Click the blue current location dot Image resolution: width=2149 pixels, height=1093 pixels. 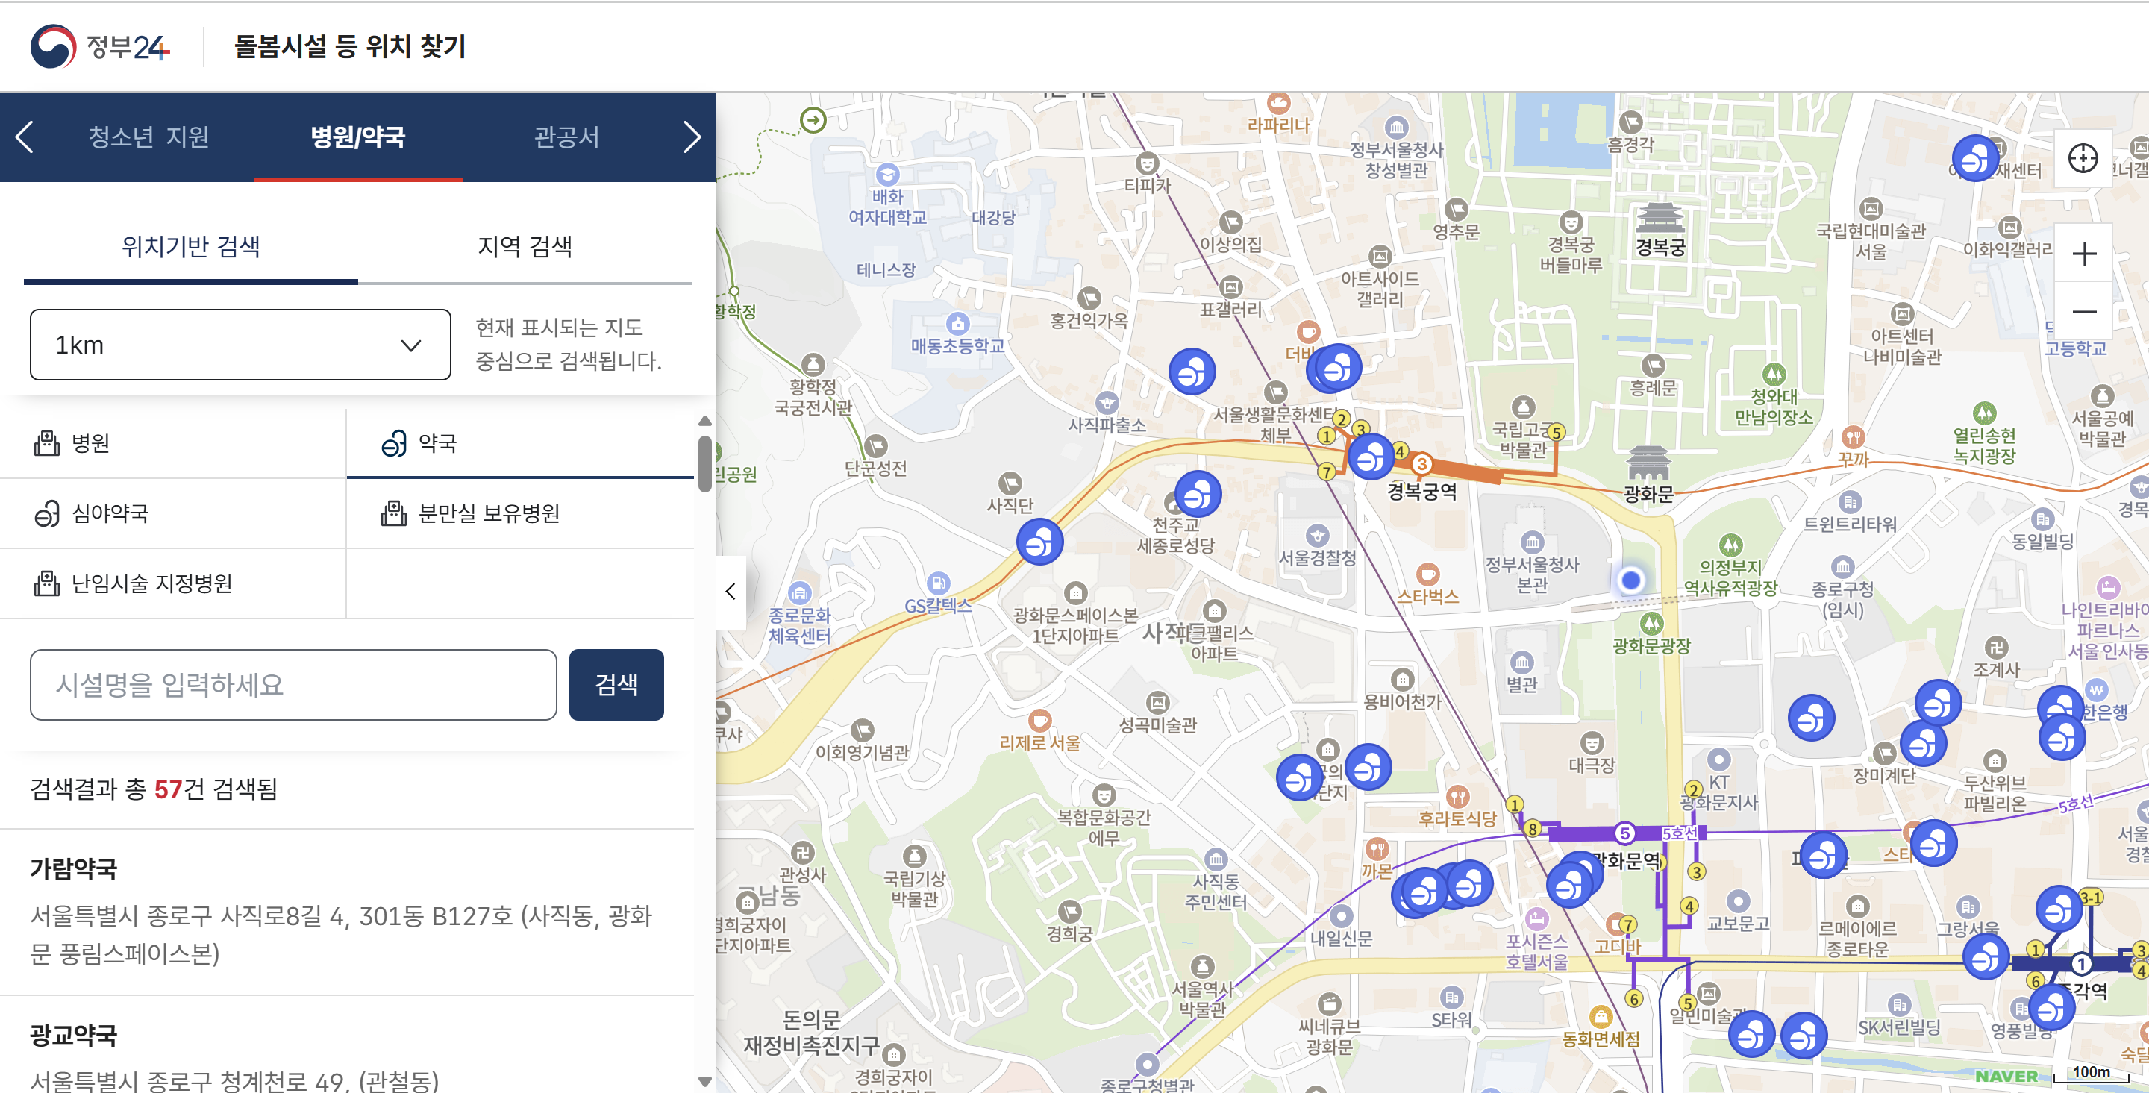pos(1631,580)
